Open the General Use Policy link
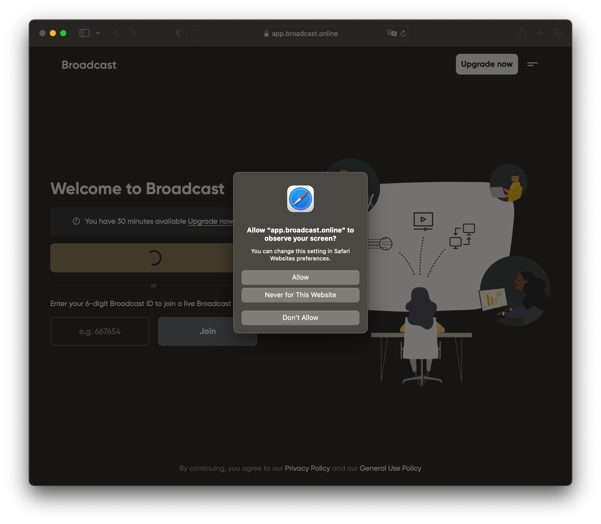Screen dimensions: 601x524 (x=390, y=468)
